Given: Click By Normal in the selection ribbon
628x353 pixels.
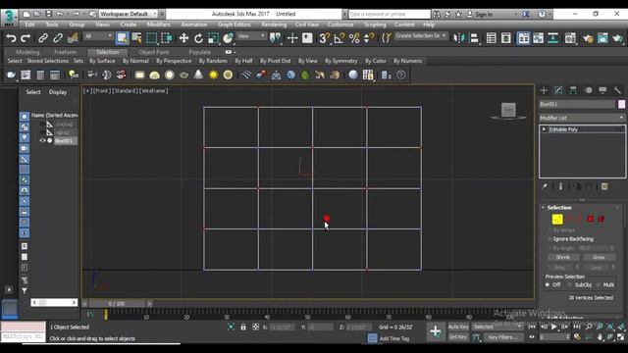Looking at the screenshot, I should coord(135,61).
